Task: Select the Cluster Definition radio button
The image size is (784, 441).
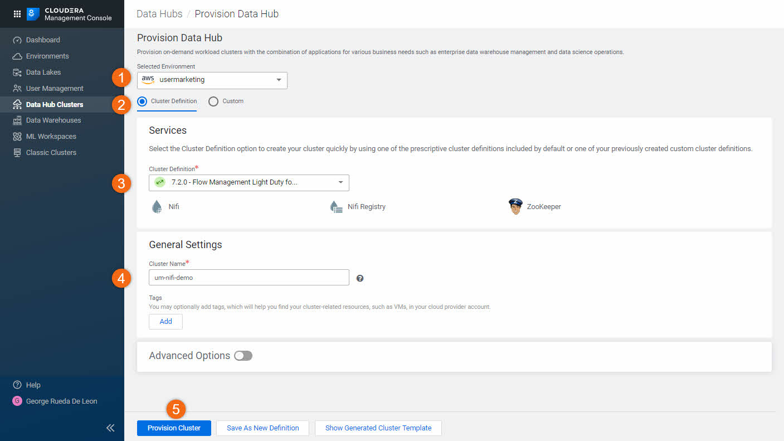Action: 142,101
